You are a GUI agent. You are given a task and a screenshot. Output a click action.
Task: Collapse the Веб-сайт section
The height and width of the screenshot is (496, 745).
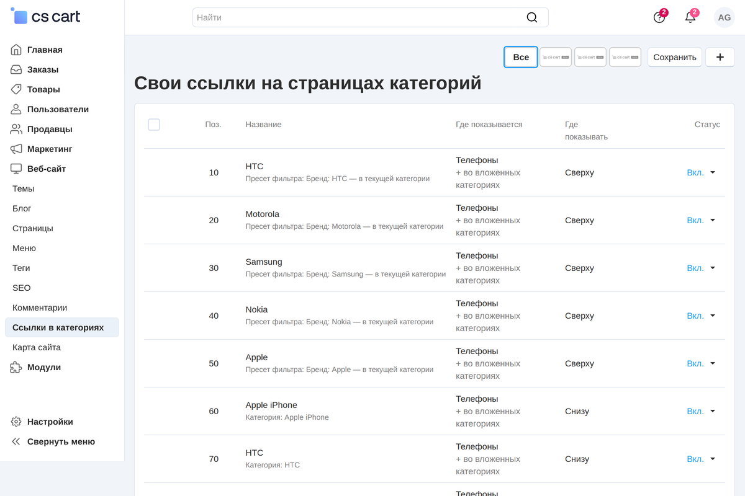(x=47, y=169)
